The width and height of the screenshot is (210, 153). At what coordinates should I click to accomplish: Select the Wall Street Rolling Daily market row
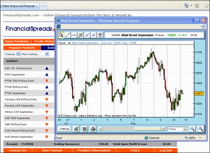click(29, 131)
